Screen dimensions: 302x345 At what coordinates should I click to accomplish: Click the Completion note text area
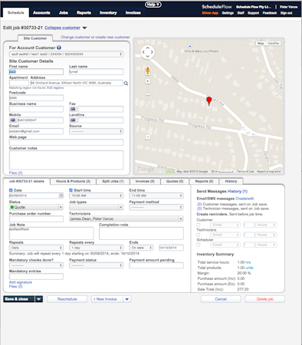point(141,233)
